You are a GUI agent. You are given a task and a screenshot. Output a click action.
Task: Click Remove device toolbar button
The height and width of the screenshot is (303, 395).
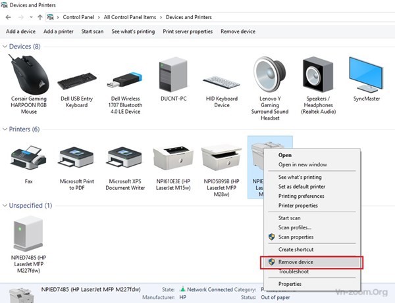pos(238,32)
